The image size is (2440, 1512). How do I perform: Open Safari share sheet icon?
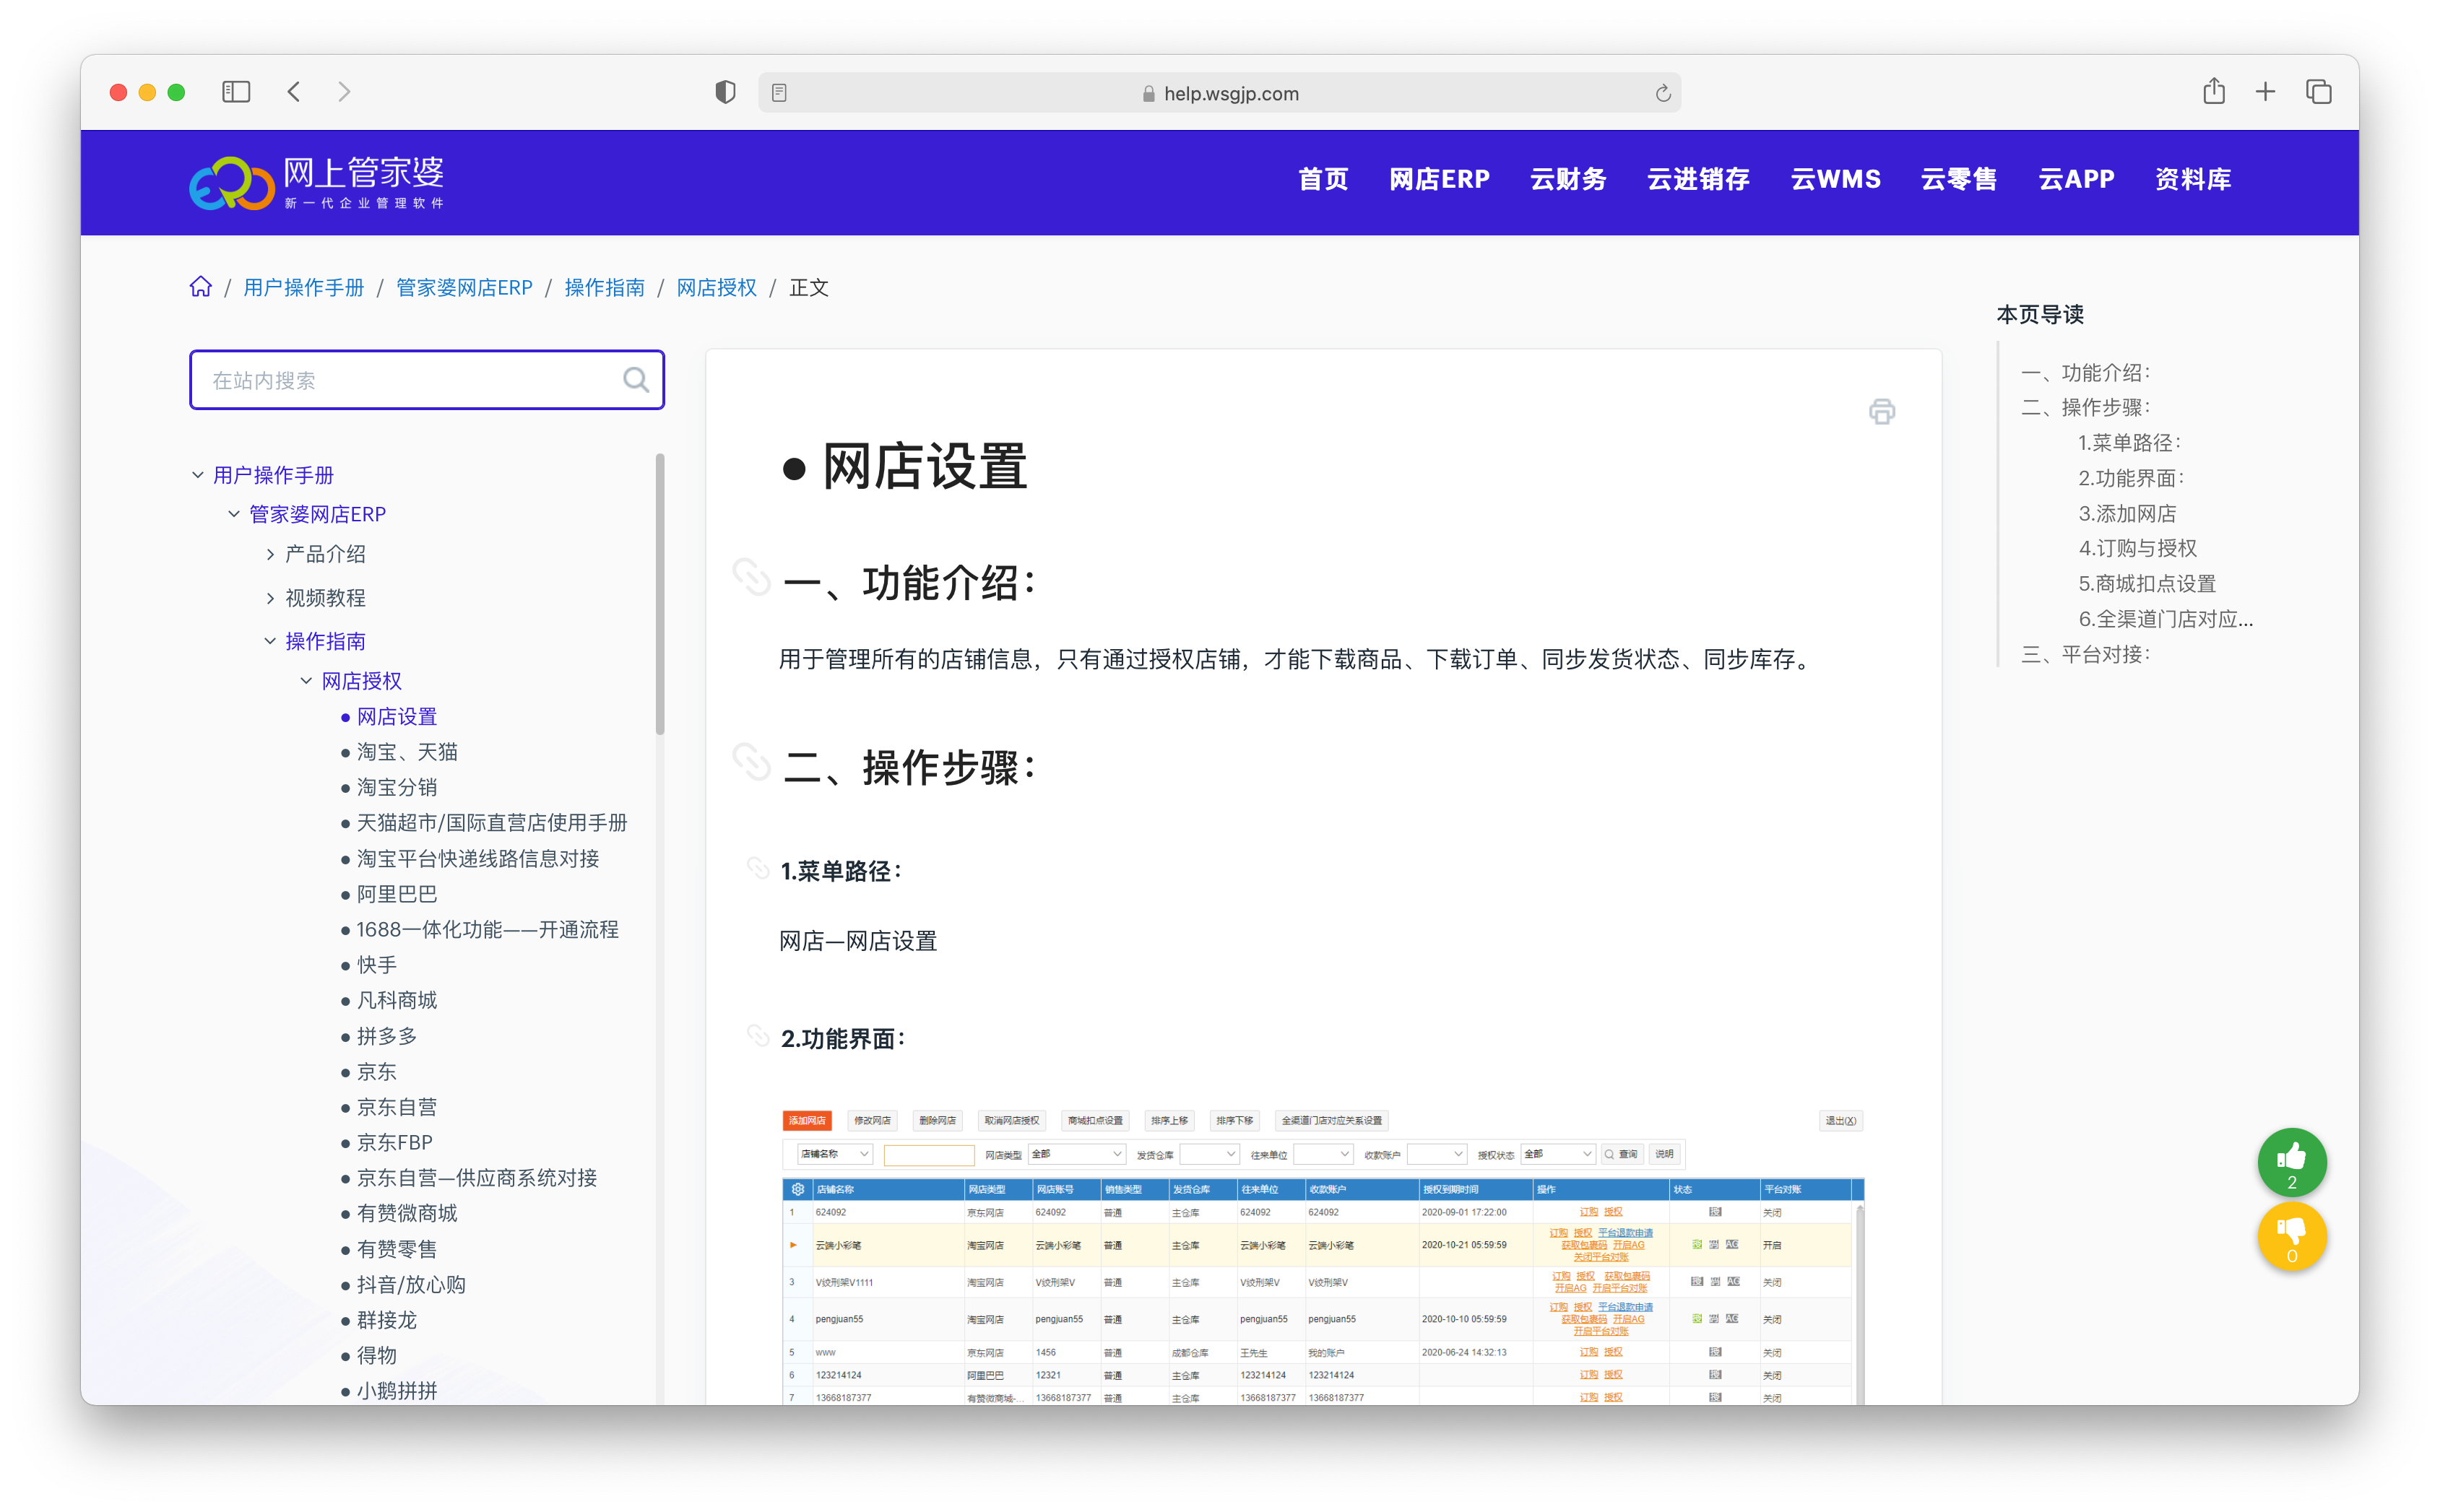click(x=2213, y=92)
